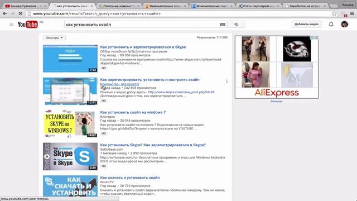
Task: Click the Добавить видео button
Action: tap(306, 24)
